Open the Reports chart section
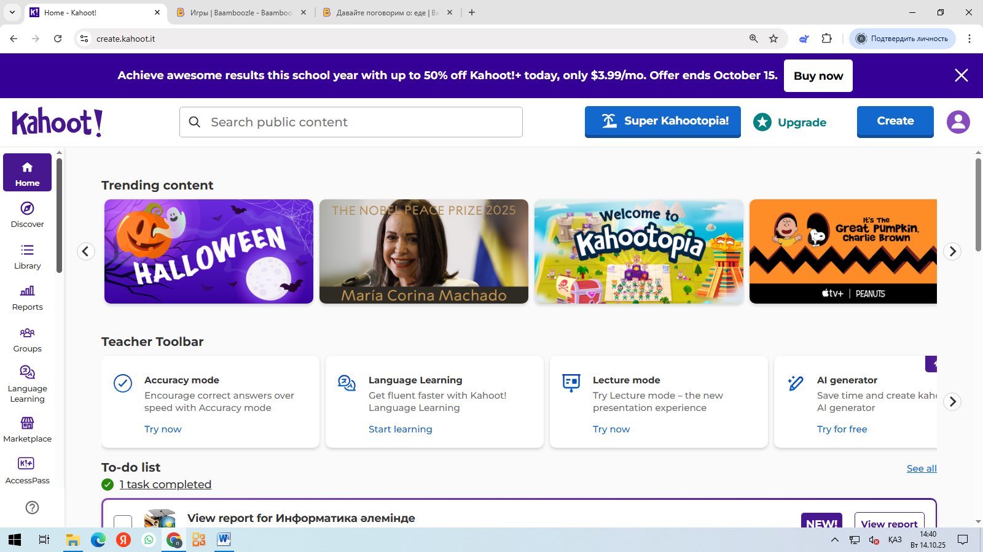The height and width of the screenshot is (552, 983). tap(27, 297)
